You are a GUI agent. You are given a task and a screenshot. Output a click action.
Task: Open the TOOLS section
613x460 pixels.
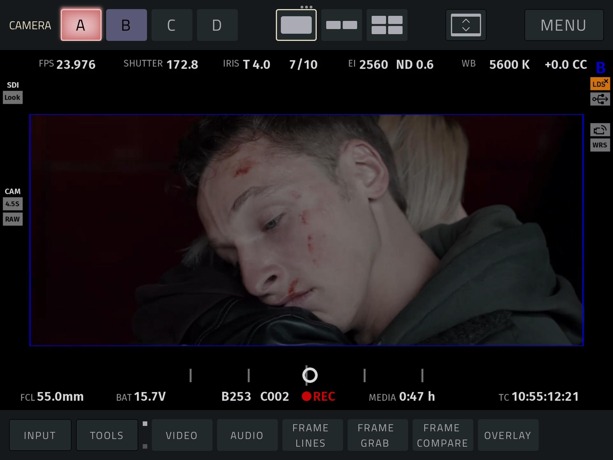tap(107, 435)
